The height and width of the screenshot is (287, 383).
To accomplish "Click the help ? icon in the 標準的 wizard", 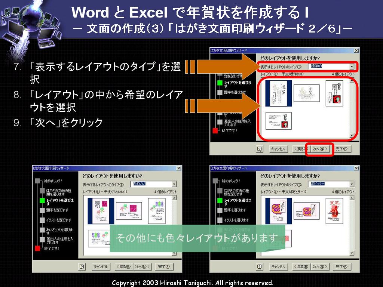I will [260, 149].
